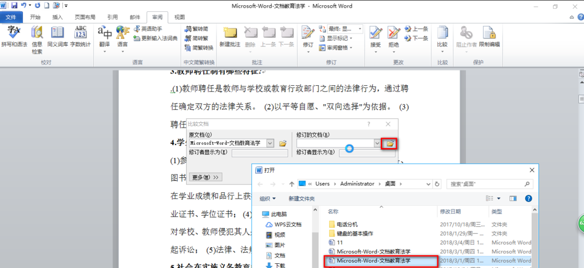Select 视频 in navigation pane
Screen dimensions: 584x268
click(x=275, y=235)
